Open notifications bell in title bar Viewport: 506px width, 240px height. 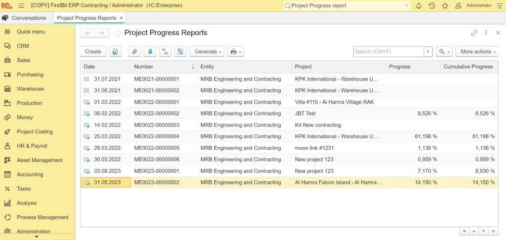point(419,5)
